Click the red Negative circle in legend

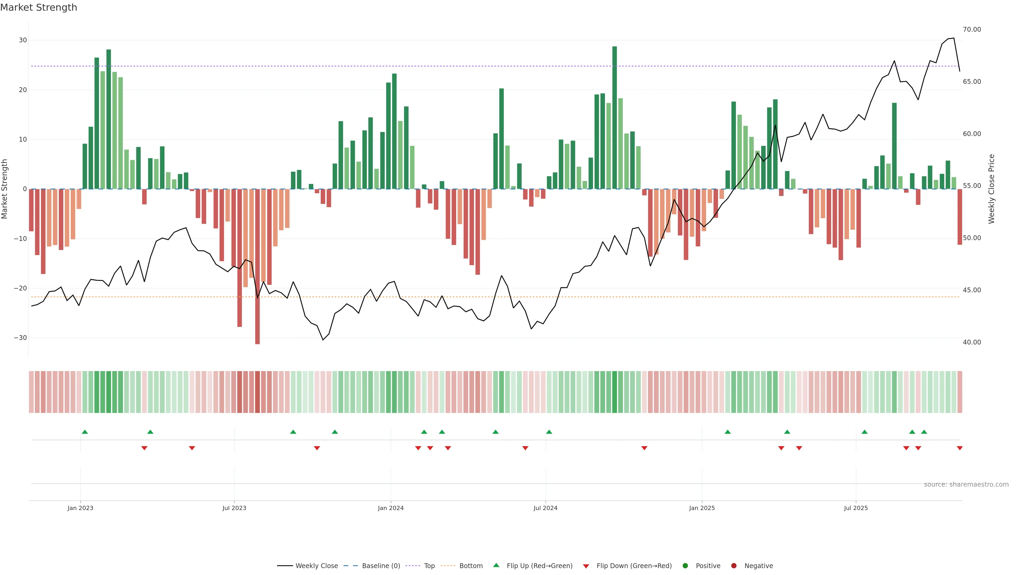[x=733, y=565]
